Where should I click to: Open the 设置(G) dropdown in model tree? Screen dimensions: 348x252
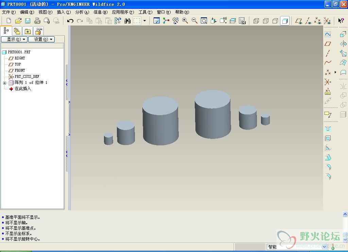[41, 39]
